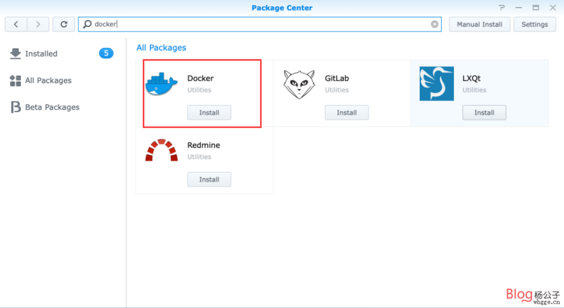Refresh the package list
564x308 pixels.
click(x=64, y=24)
